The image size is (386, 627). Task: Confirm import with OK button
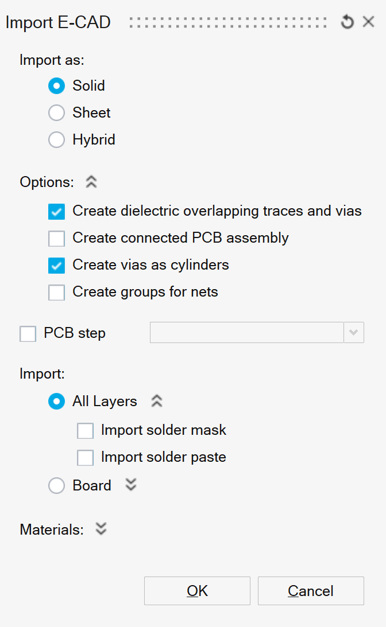tap(197, 591)
